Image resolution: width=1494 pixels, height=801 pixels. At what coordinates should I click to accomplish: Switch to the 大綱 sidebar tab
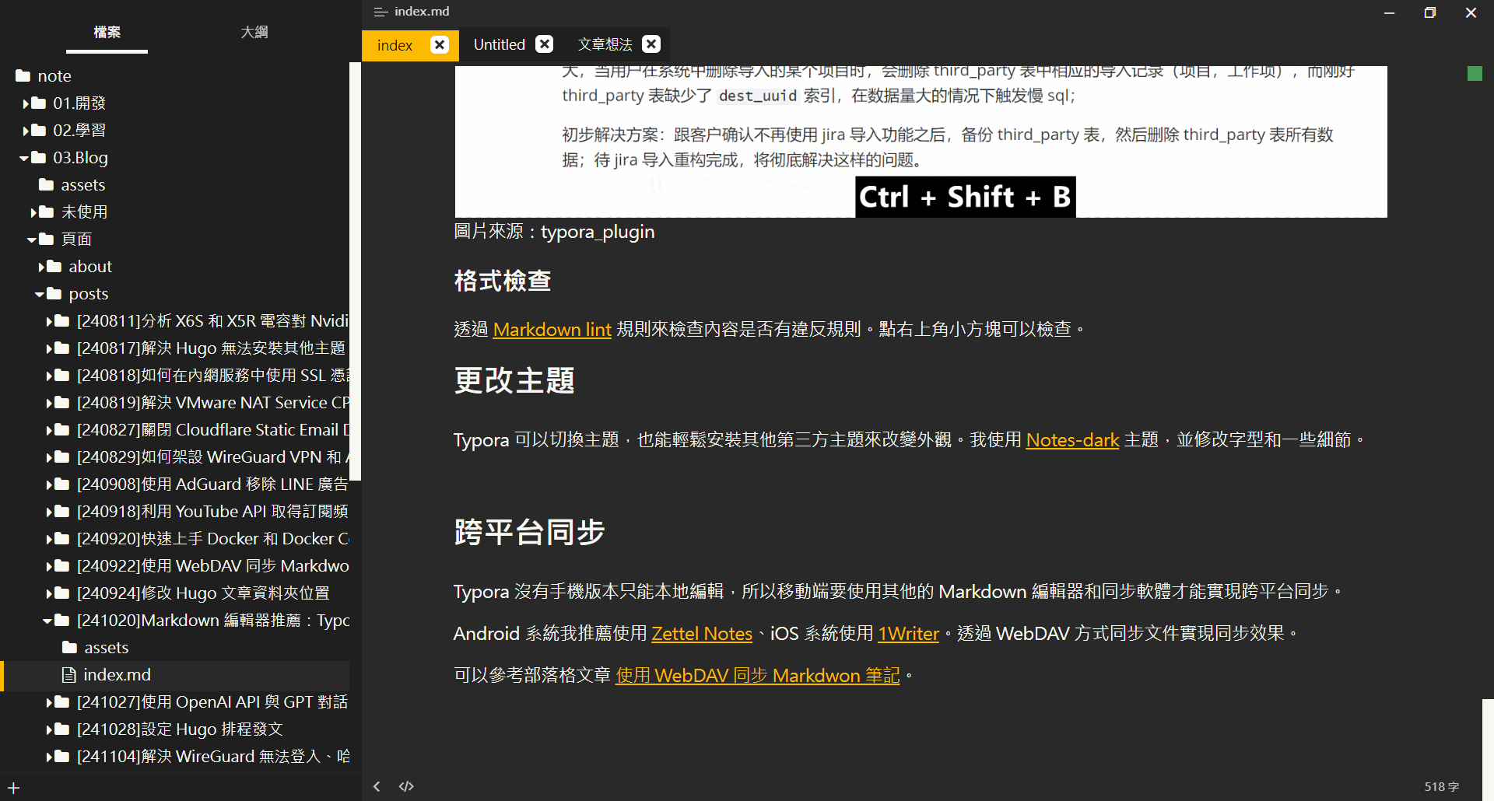[254, 32]
